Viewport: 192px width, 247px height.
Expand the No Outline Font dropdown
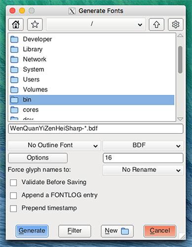point(54,146)
